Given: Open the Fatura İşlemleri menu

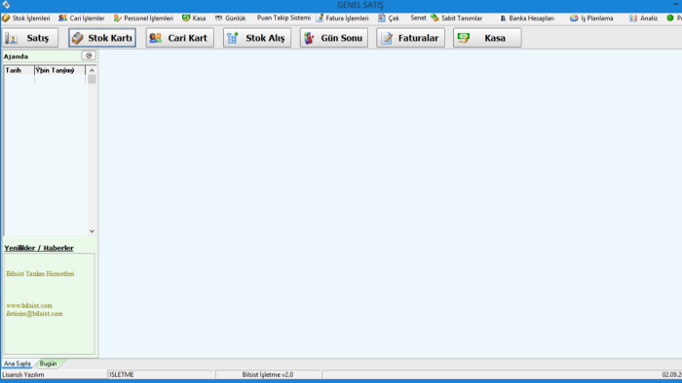Looking at the screenshot, I should [x=343, y=18].
